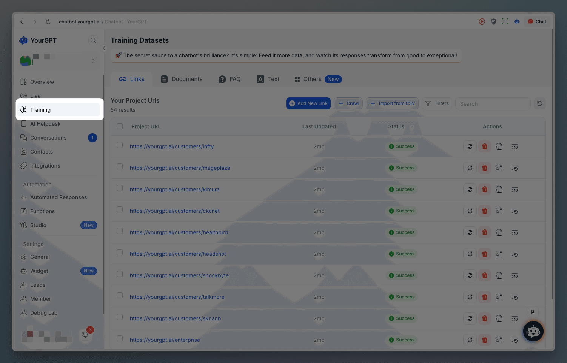Open the notifications bell icon
The image size is (567, 363).
(x=85, y=334)
